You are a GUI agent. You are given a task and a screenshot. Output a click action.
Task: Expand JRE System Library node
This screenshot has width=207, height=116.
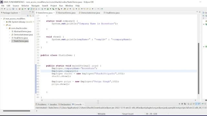pyautogui.click(x=4, y=22)
